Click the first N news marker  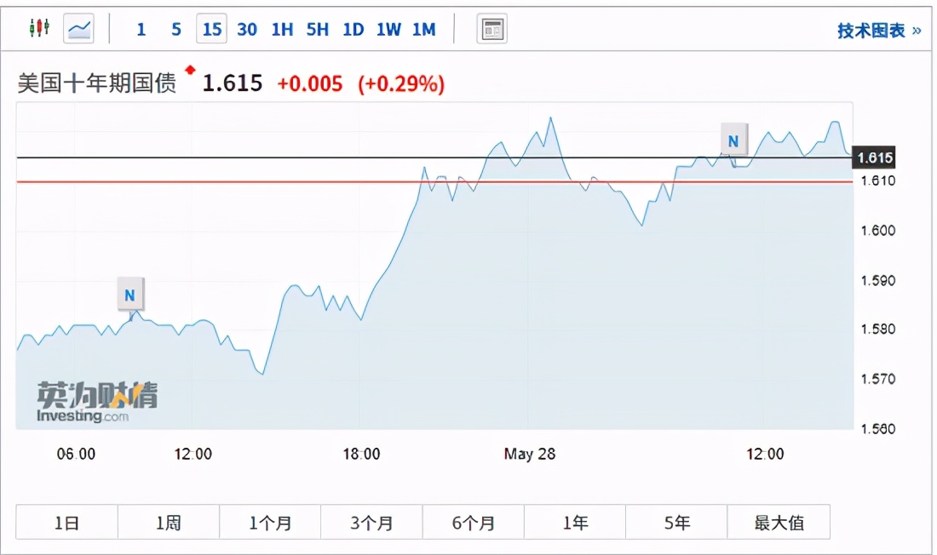tap(130, 295)
